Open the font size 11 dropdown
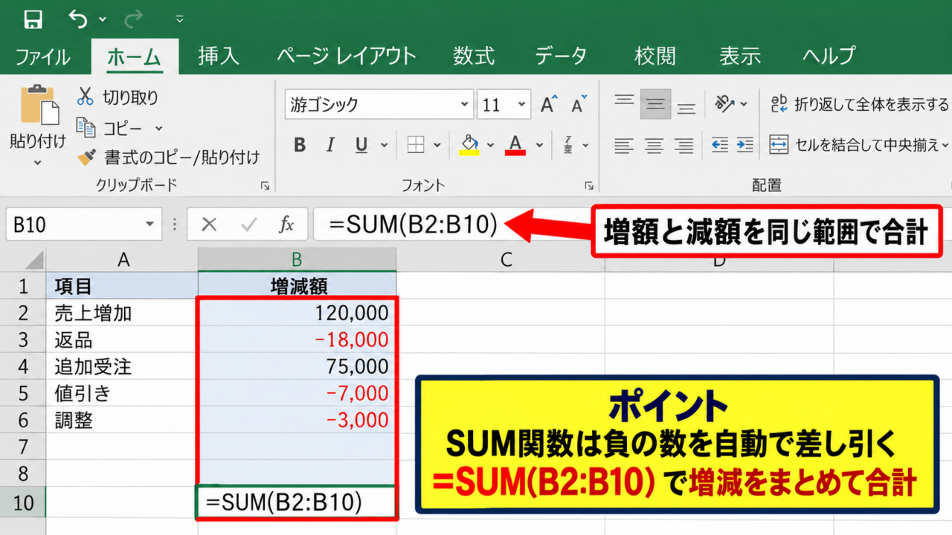 pyautogui.click(x=521, y=105)
